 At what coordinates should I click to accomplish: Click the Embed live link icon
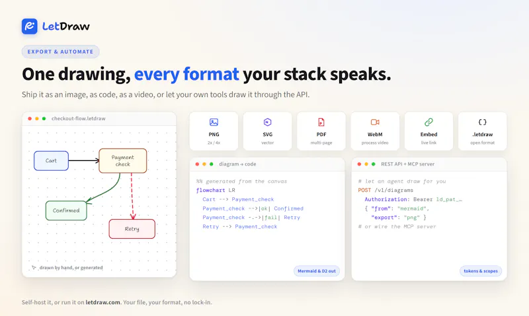tap(428, 122)
